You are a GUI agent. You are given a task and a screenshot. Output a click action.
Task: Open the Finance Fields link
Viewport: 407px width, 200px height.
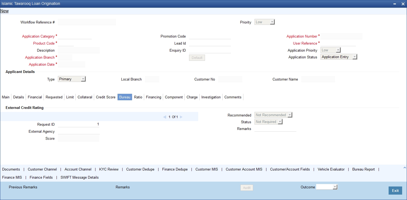tap(41, 178)
